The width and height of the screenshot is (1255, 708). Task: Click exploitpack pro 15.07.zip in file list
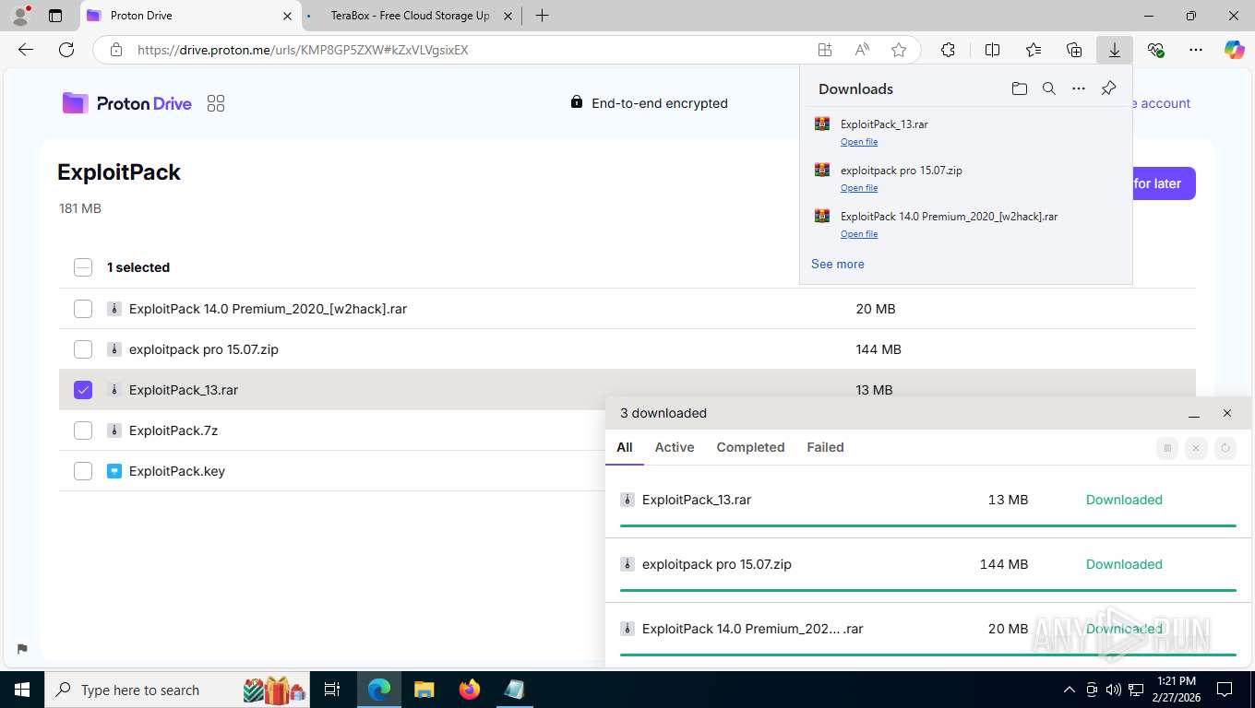[x=204, y=349]
